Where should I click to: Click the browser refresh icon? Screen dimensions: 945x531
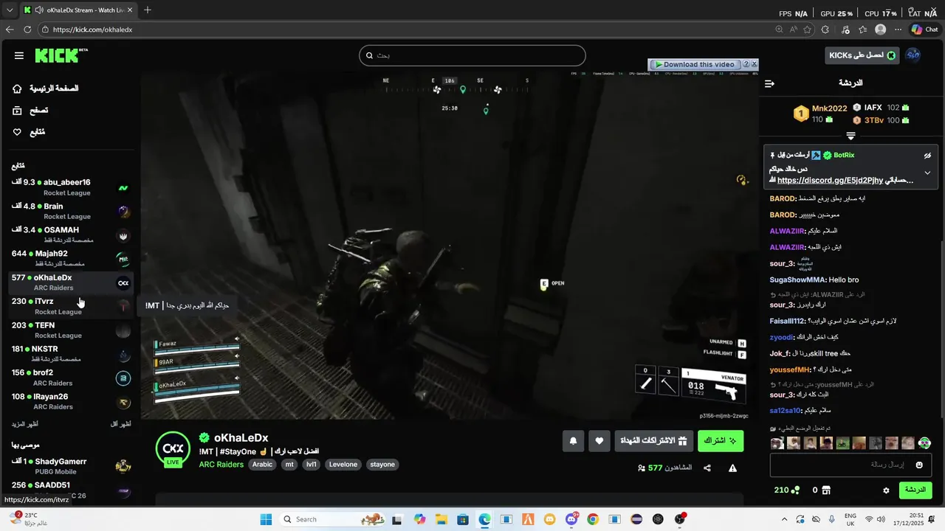pyautogui.click(x=27, y=29)
